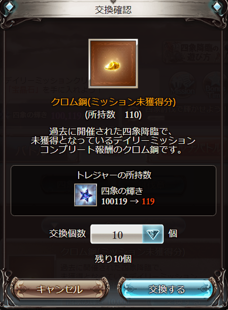
Task: Click the top-right crystal ornament icon
Action: 218,7
